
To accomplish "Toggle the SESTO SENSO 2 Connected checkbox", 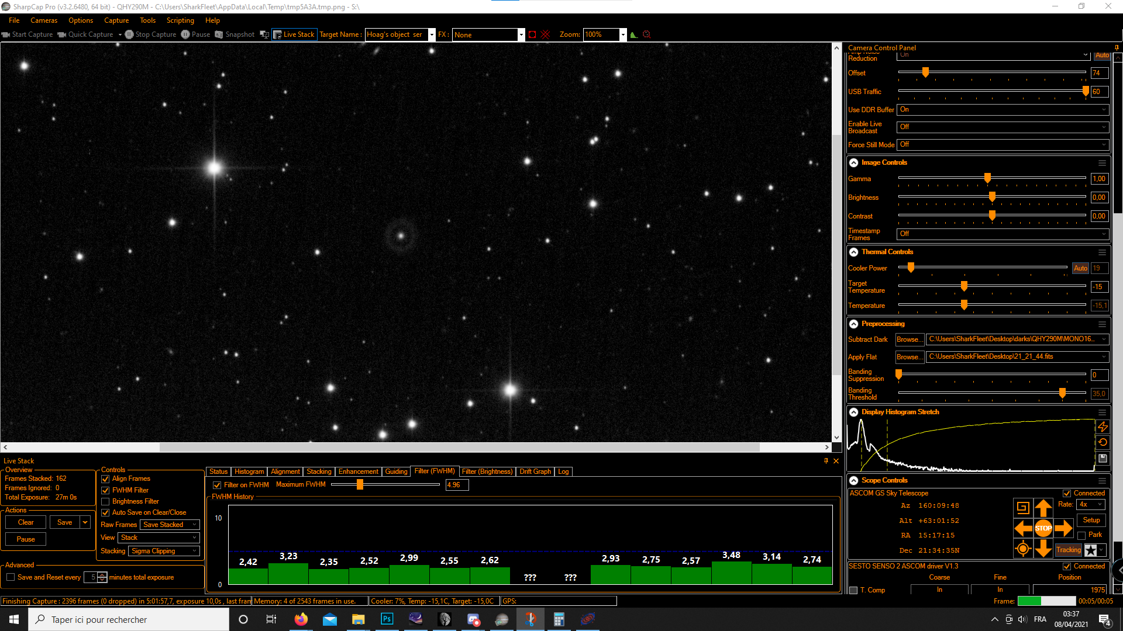I will 1067,567.
